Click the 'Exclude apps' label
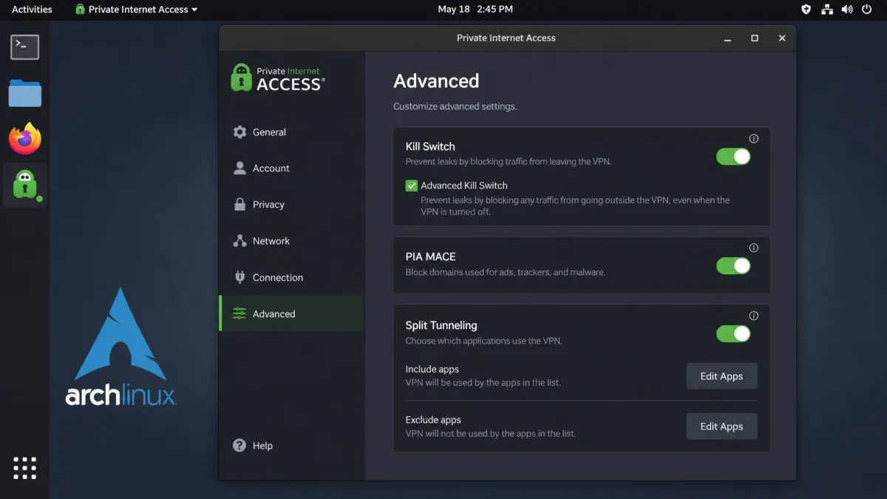Image resolution: width=887 pixels, height=499 pixels. 433,419
